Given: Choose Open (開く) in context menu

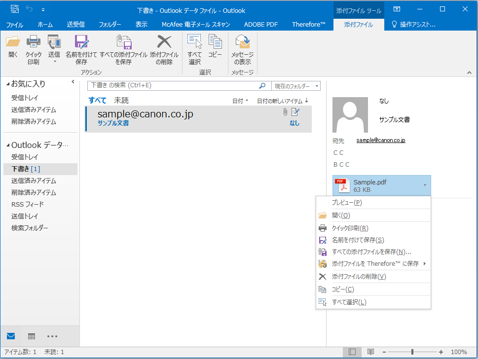Looking at the screenshot, I should click(x=373, y=215).
